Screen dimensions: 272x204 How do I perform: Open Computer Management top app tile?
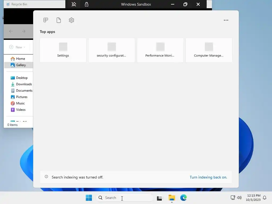pos(209,50)
